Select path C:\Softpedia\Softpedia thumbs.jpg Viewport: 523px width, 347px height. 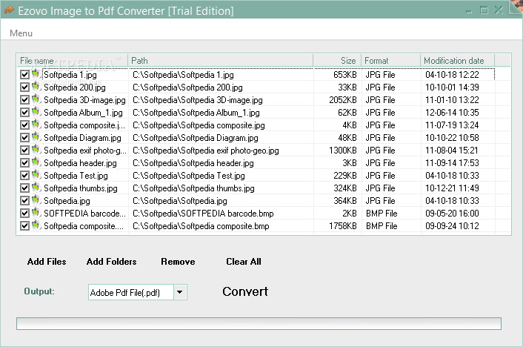tap(193, 188)
